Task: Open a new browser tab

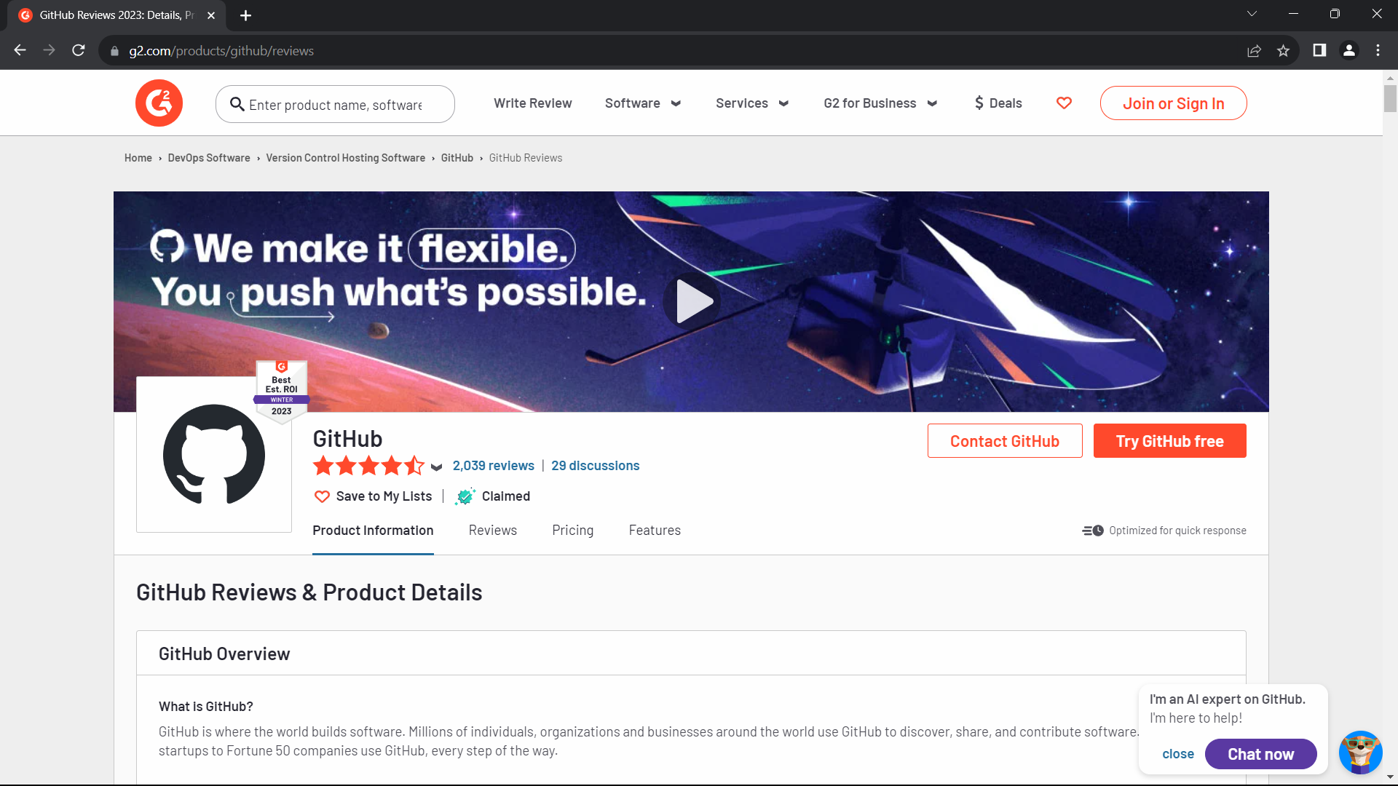Action: coord(245,15)
